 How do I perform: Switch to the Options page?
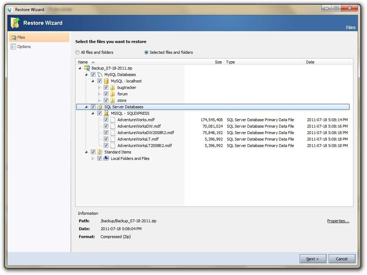[24, 47]
